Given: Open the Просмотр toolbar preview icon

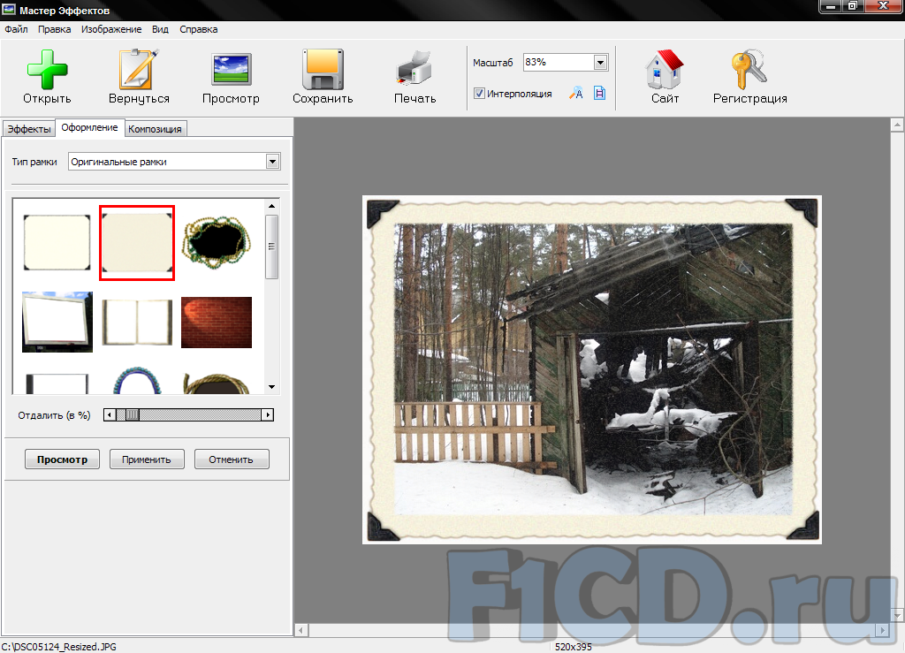Looking at the screenshot, I should [231, 69].
